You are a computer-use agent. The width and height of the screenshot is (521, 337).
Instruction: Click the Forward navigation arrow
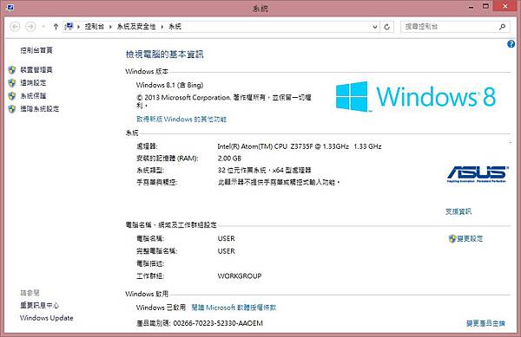[x=30, y=27]
